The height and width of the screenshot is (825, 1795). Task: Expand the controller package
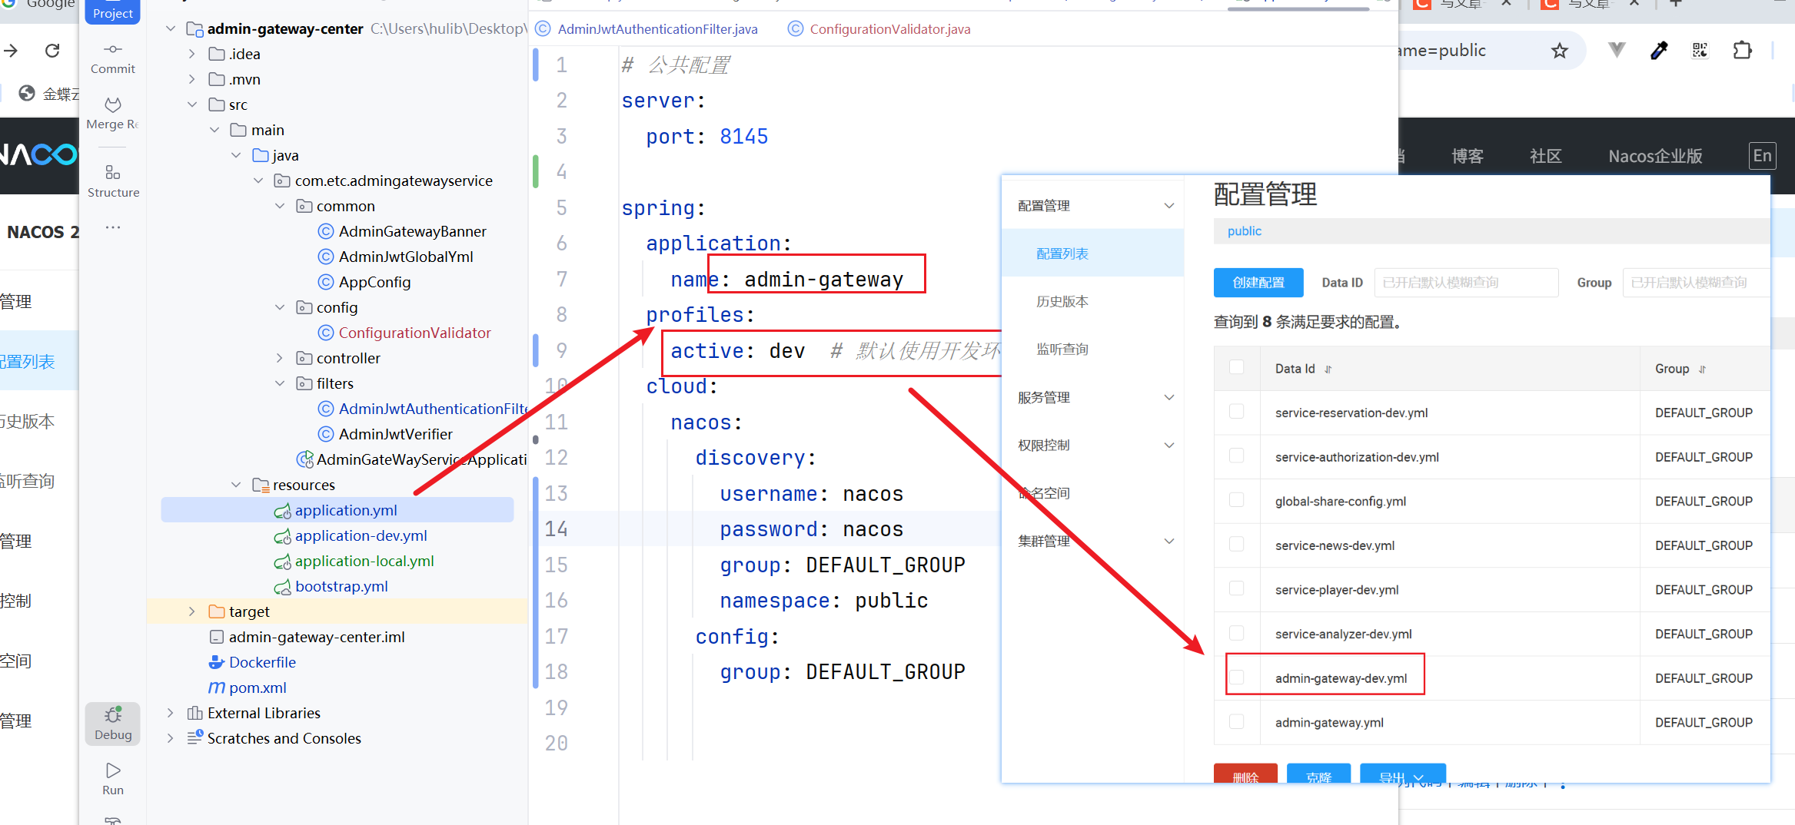point(280,358)
